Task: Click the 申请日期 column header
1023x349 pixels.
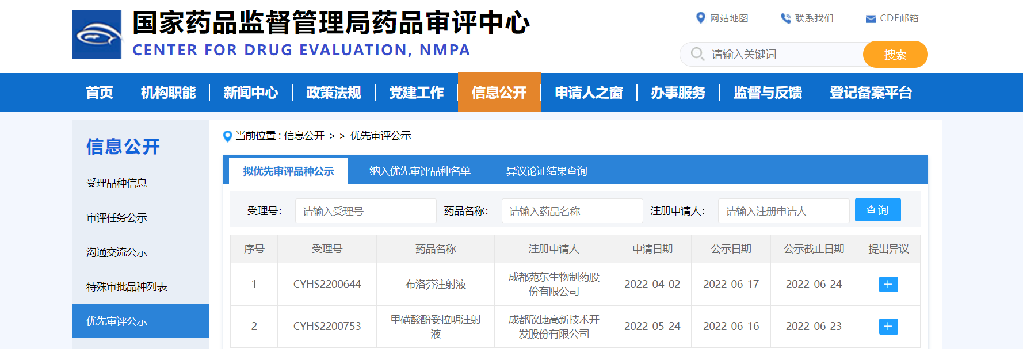Action: (x=652, y=249)
